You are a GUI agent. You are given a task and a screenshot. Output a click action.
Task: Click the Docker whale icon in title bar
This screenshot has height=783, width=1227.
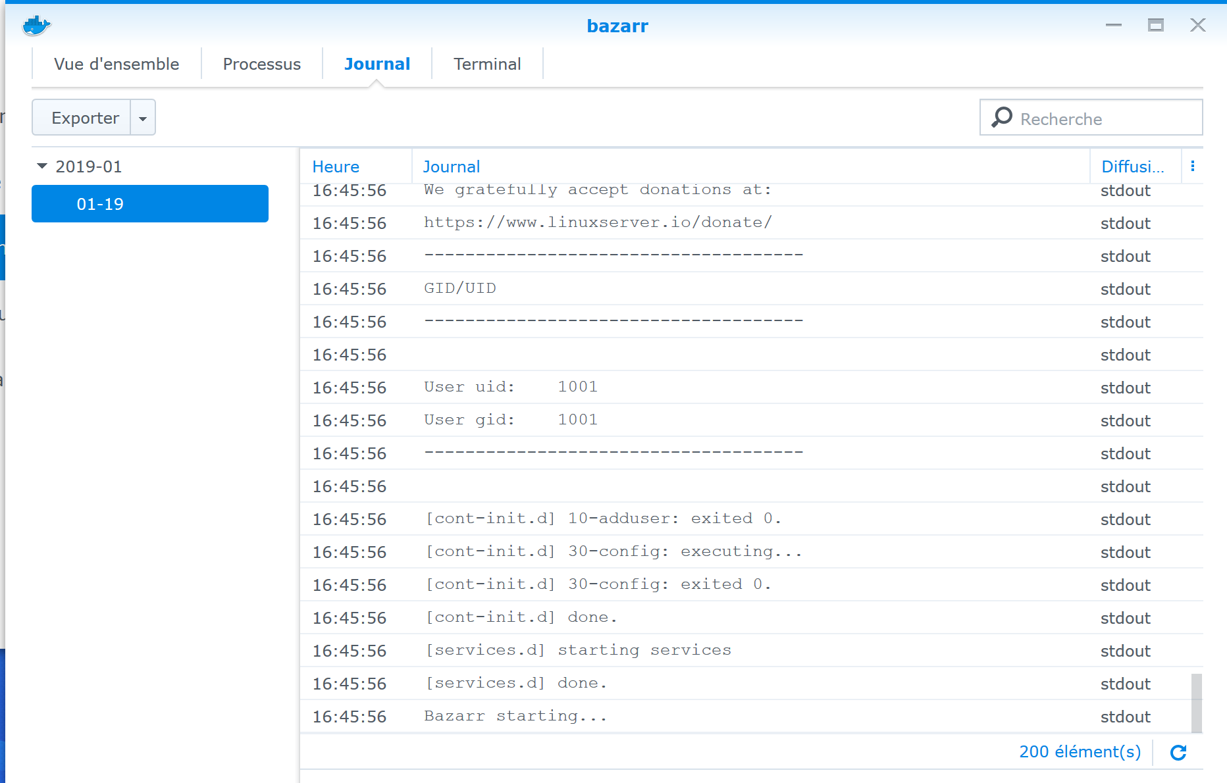pos(36,26)
